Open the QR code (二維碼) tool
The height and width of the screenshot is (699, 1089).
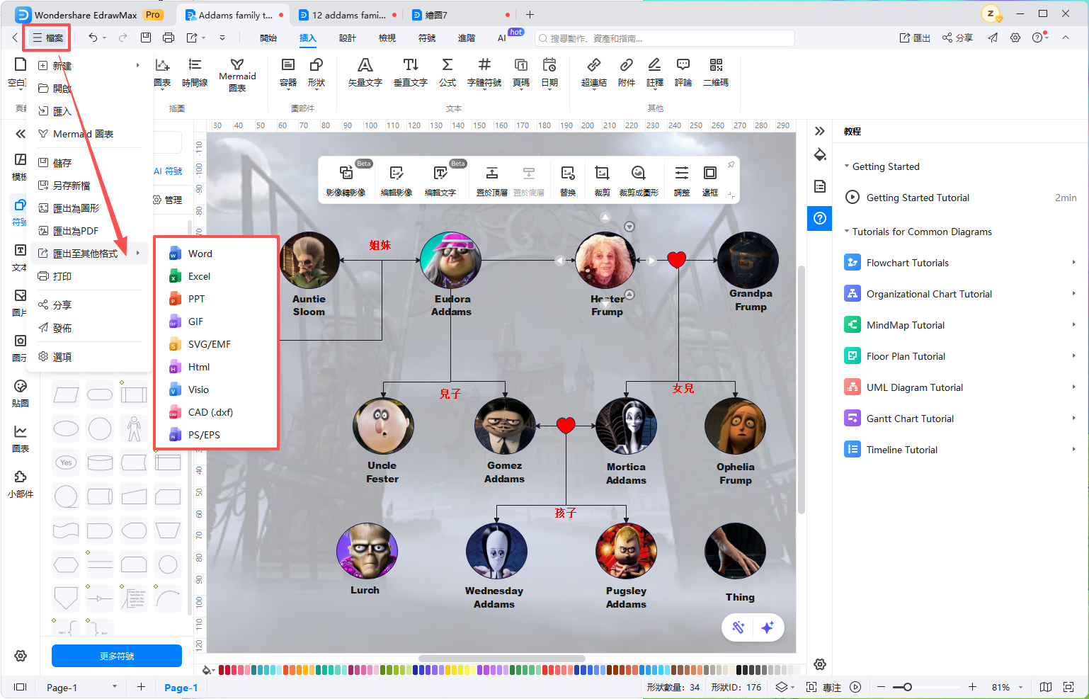pos(716,72)
